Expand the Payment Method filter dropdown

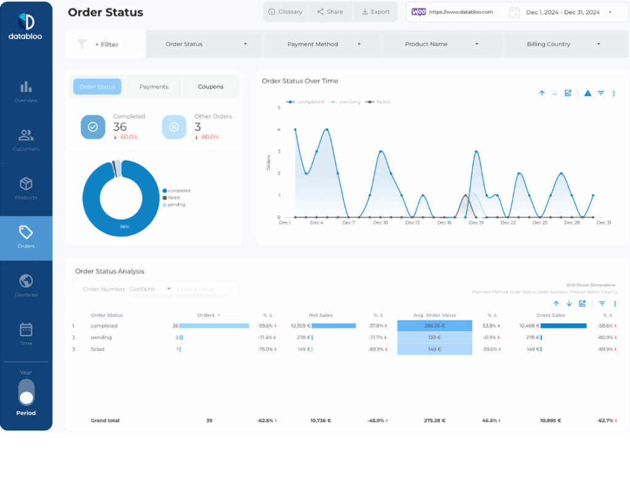tap(322, 44)
